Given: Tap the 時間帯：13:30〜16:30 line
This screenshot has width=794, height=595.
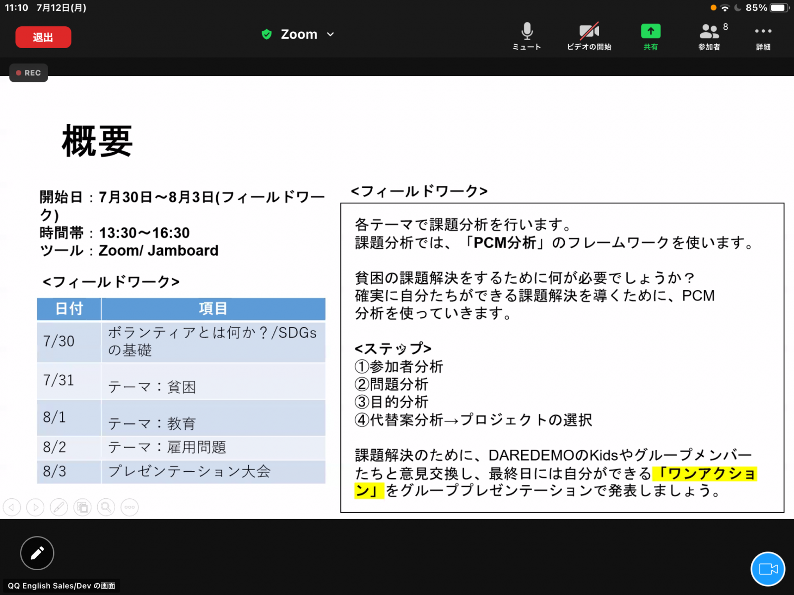Looking at the screenshot, I should point(115,233).
